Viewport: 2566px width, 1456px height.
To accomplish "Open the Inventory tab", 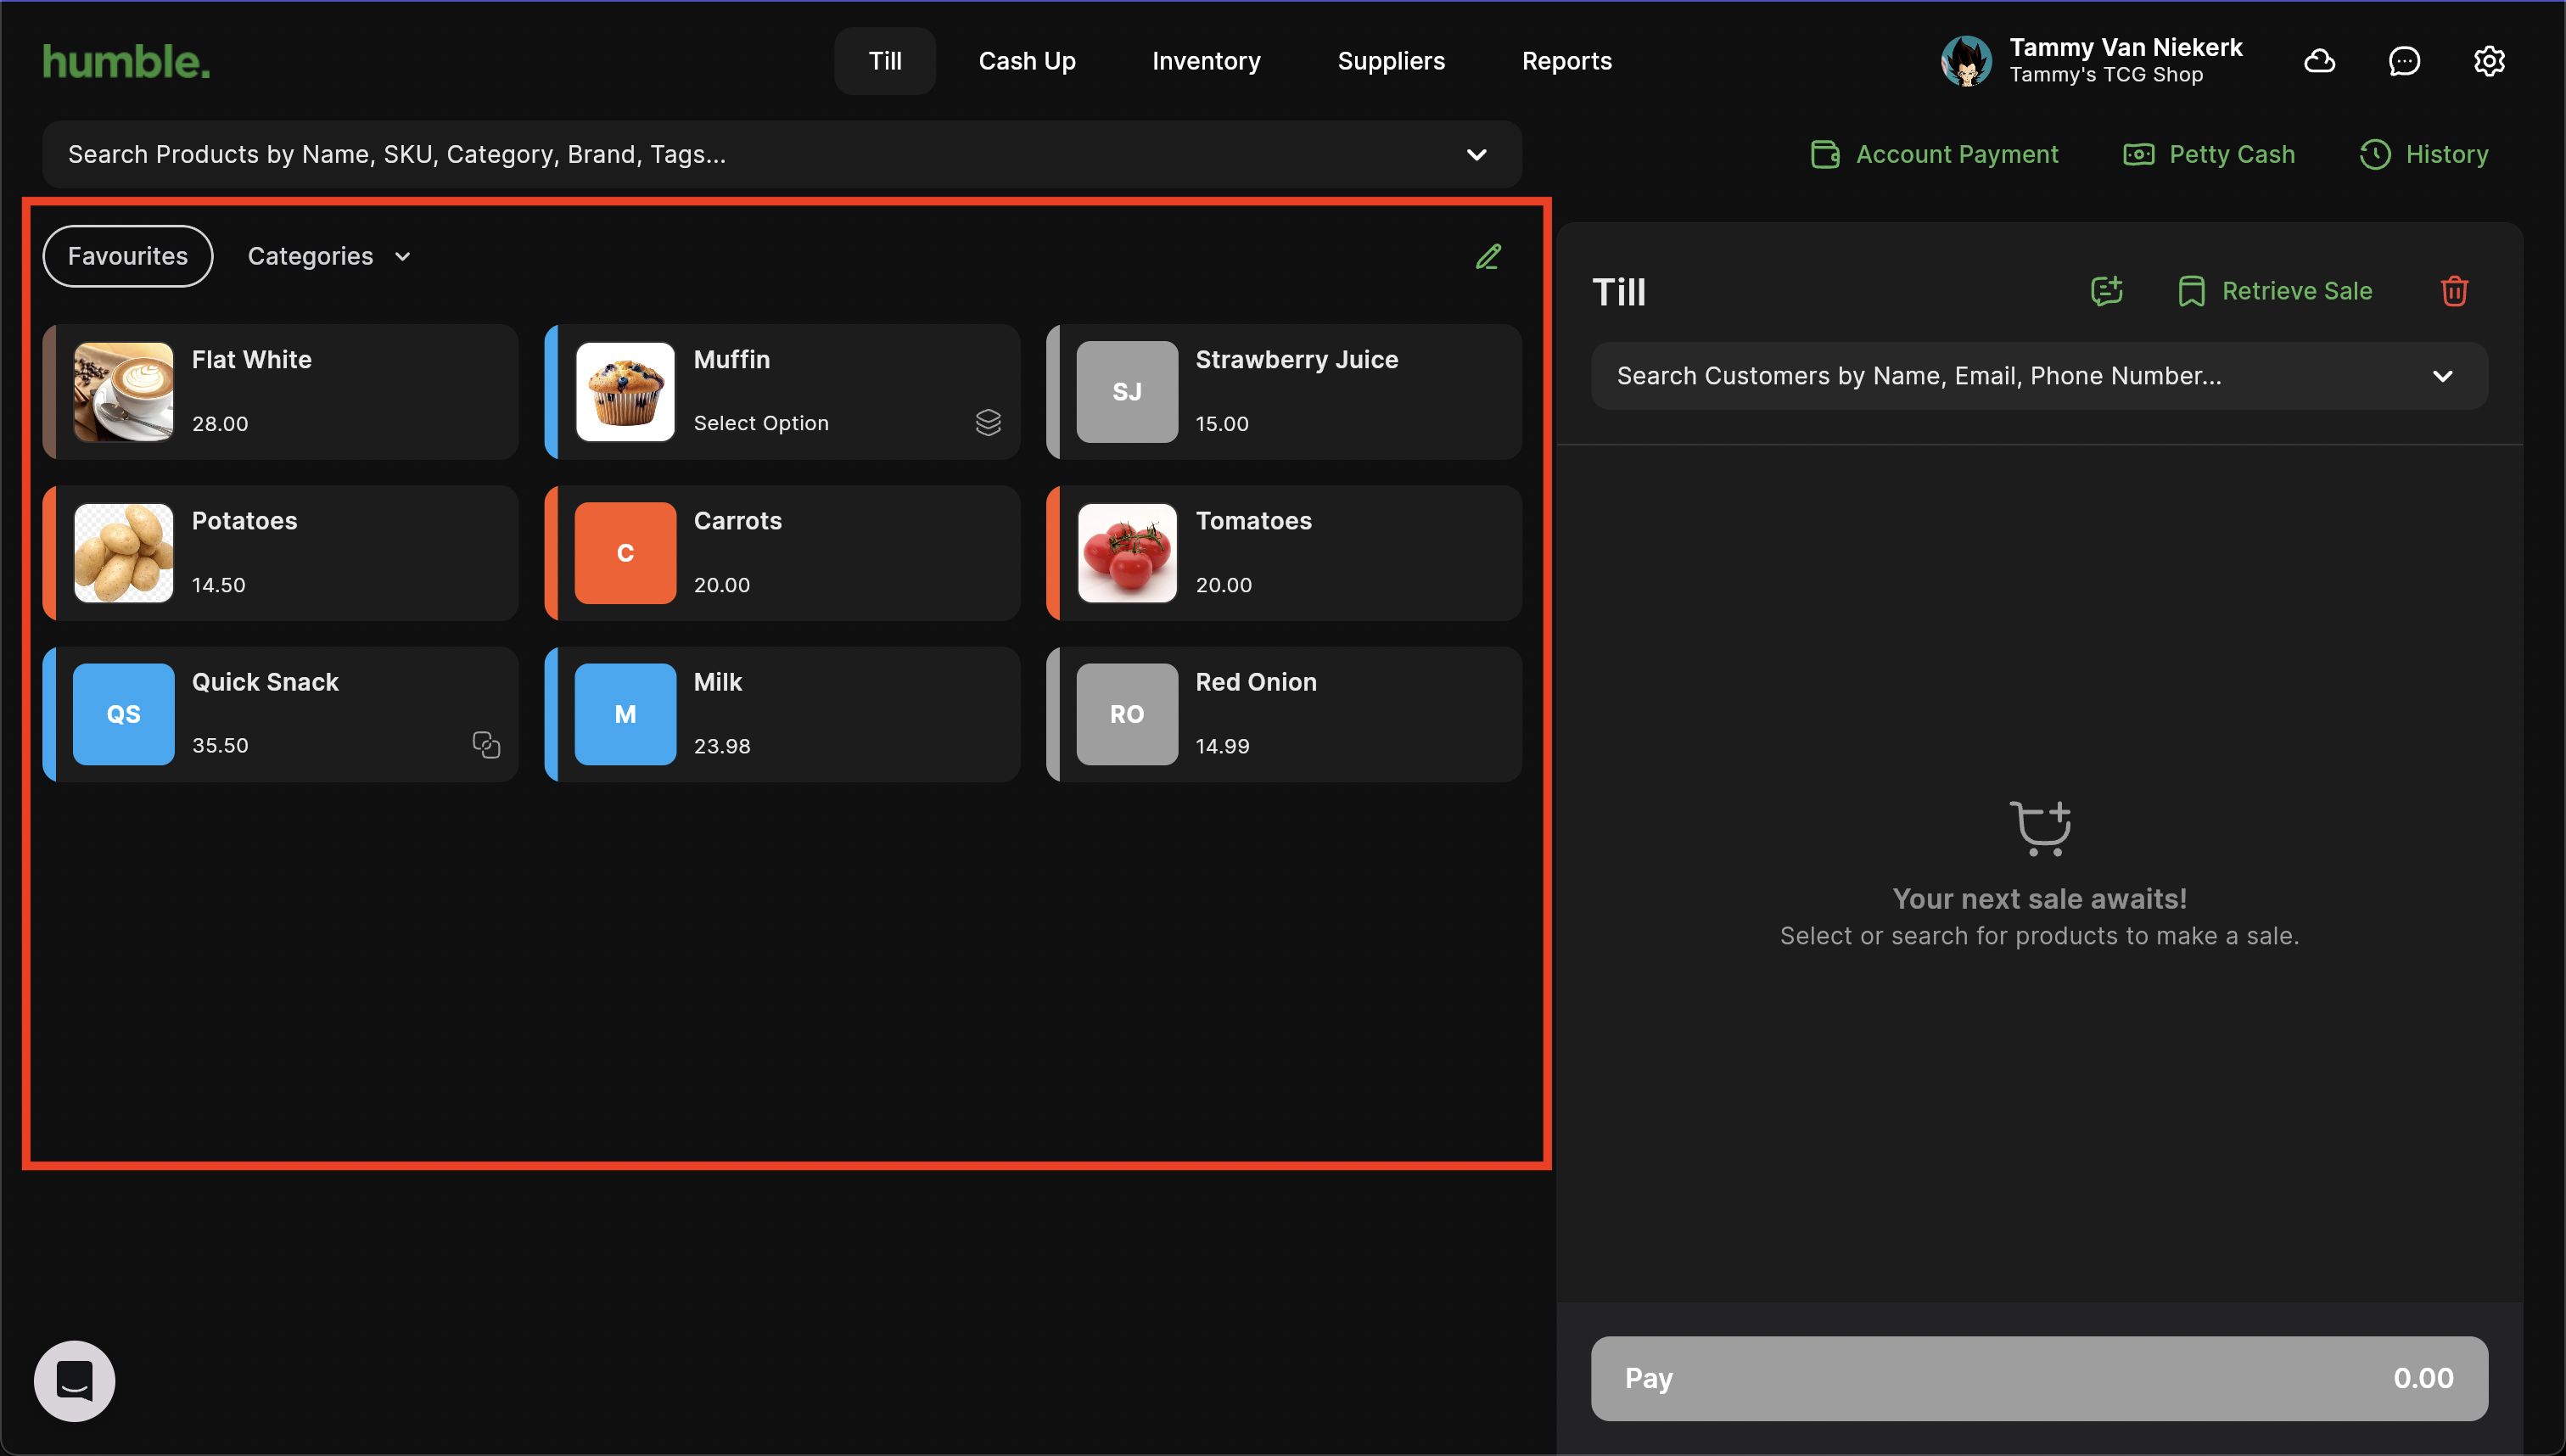I will (x=1205, y=61).
